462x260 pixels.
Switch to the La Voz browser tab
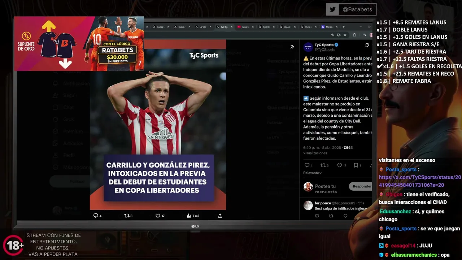[202, 27]
